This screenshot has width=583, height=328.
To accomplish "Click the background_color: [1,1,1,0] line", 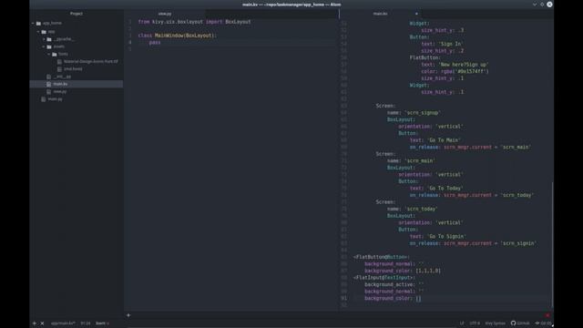I will (403, 271).
